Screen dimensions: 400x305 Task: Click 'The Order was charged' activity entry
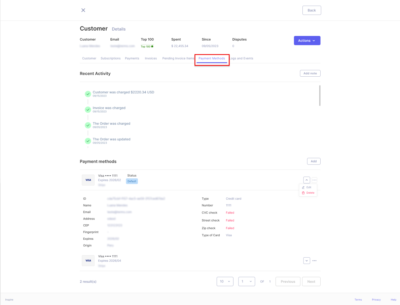(x=111, y=123)
